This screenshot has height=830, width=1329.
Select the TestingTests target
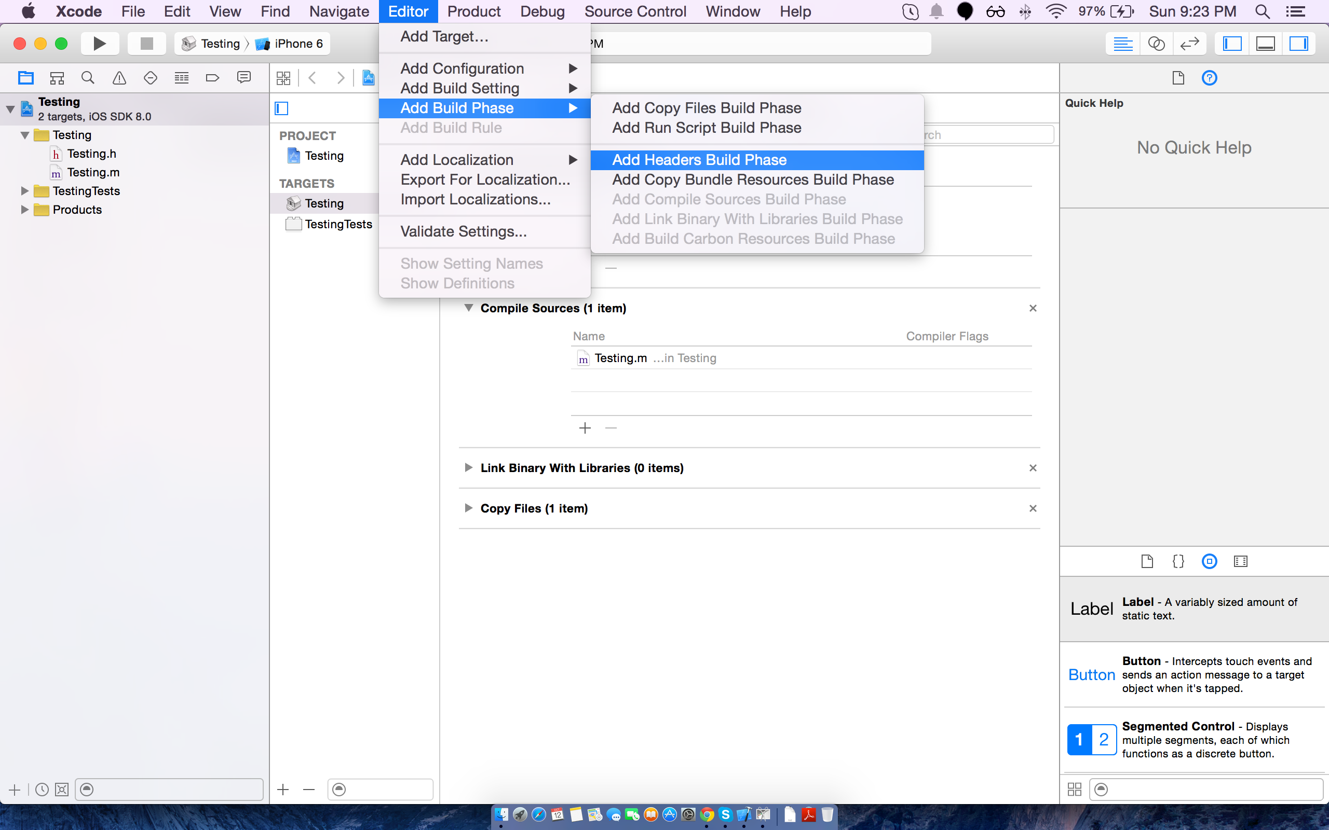tap(329, 224)
